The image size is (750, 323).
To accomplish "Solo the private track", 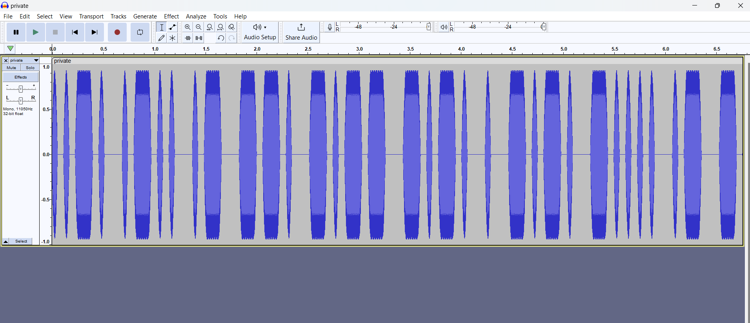I will pyautogui.click(x=30, y=68).
